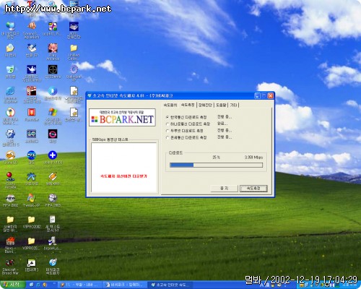Click the BCPARK.NET logo banner
This screenshot has width=361, height=289.
coord(122,117)
